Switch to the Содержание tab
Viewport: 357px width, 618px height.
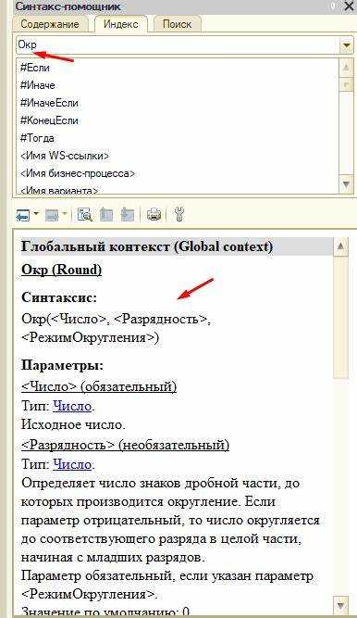tap(50, 24)
